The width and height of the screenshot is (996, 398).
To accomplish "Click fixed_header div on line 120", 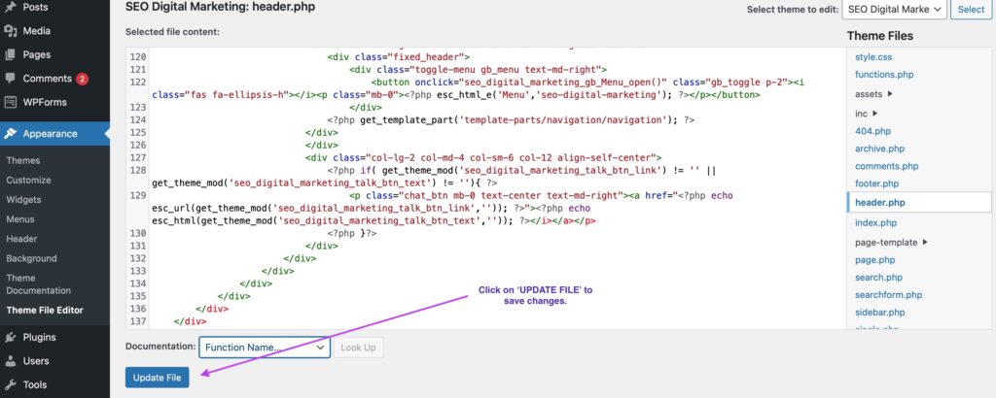I will click(398, 56).
